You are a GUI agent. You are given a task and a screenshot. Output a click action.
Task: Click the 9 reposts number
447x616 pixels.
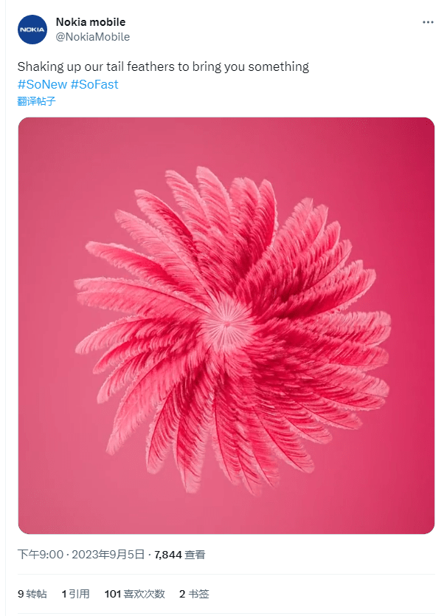pos(21,594)
